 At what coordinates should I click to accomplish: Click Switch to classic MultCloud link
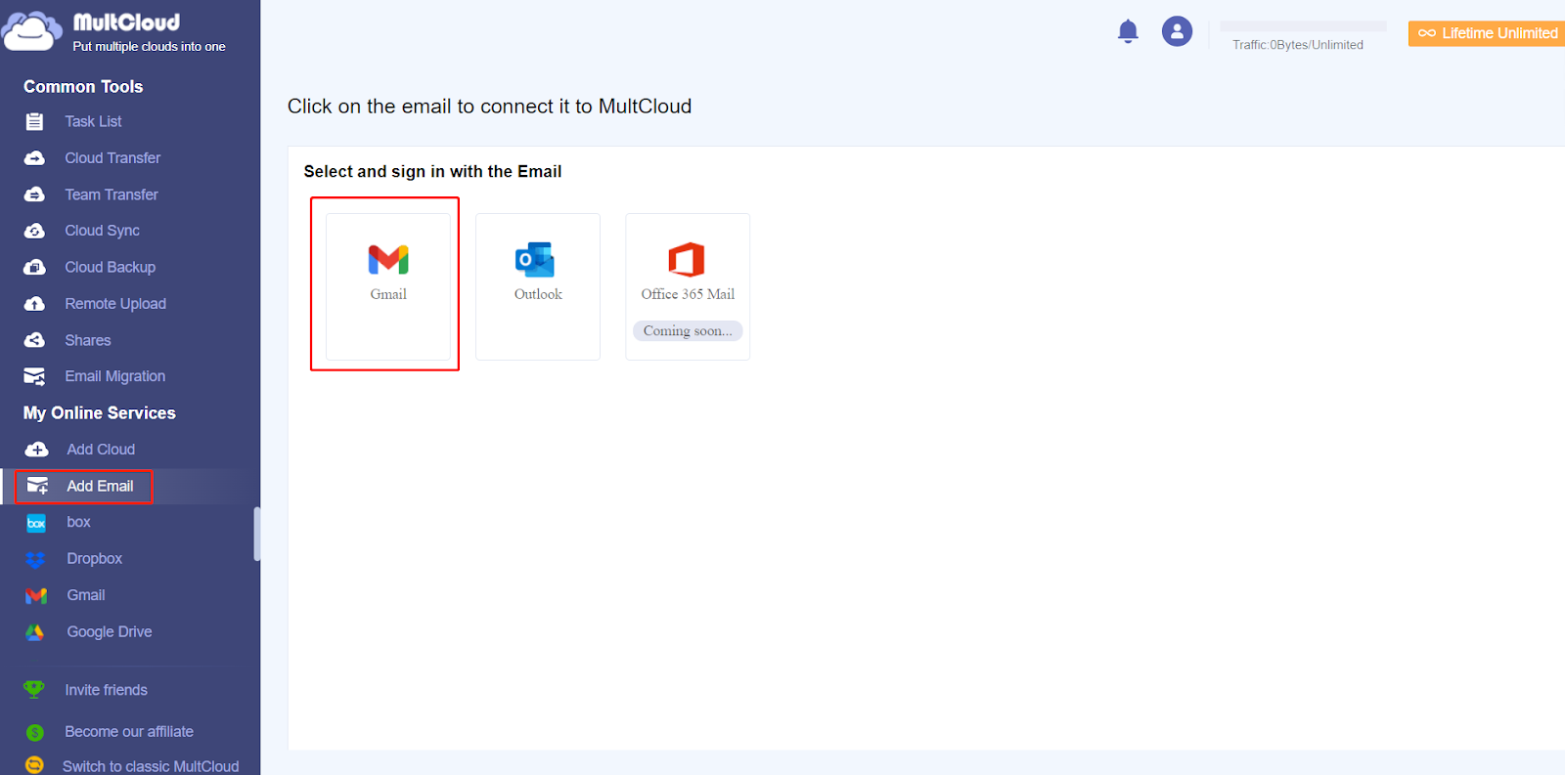(151, 766)
